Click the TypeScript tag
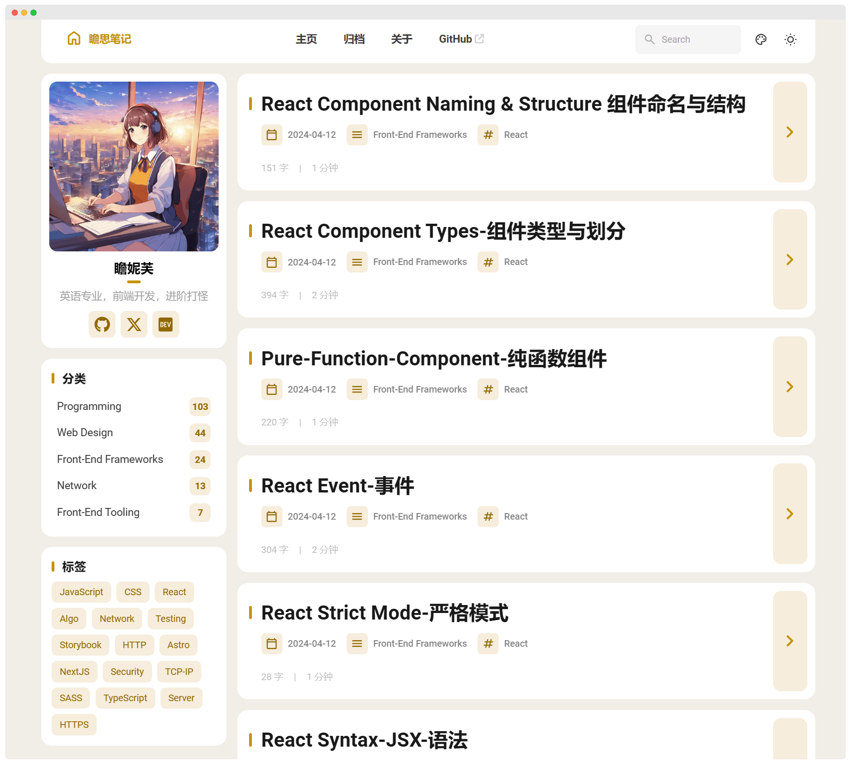 [125, 698]
